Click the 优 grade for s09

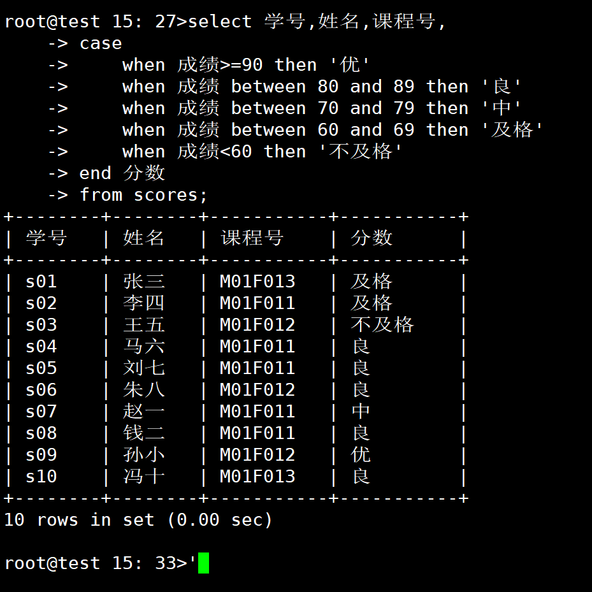click(x=361, y=455)
